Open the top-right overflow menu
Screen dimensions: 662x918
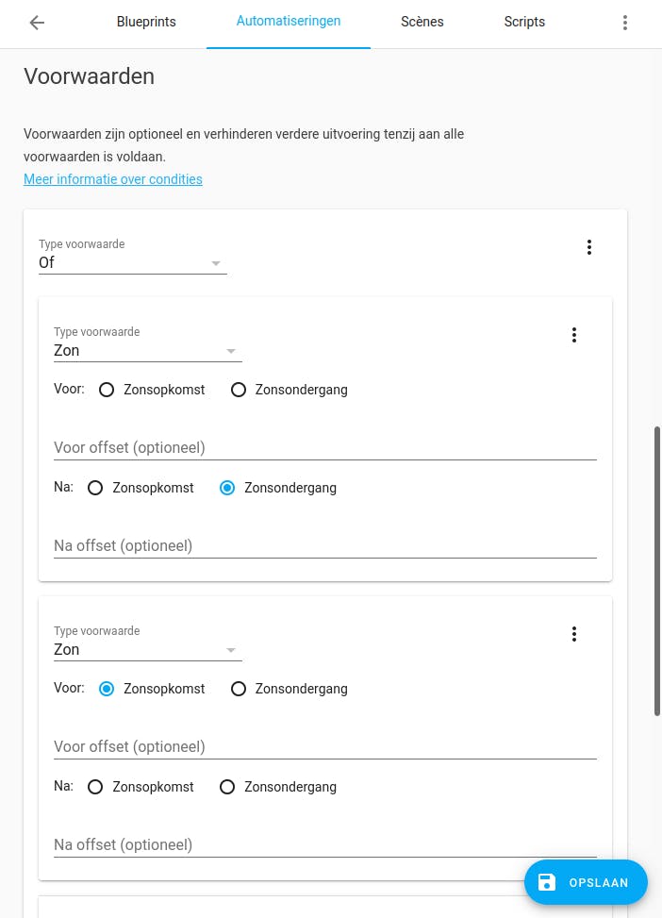(x=624, y=23)
